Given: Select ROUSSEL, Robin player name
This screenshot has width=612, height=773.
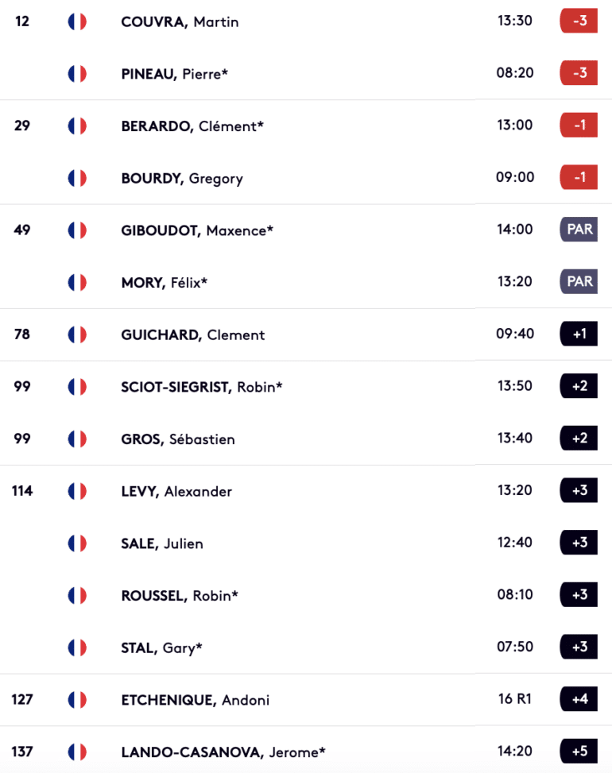Looking at the screenshot, I should pos(180,596).
